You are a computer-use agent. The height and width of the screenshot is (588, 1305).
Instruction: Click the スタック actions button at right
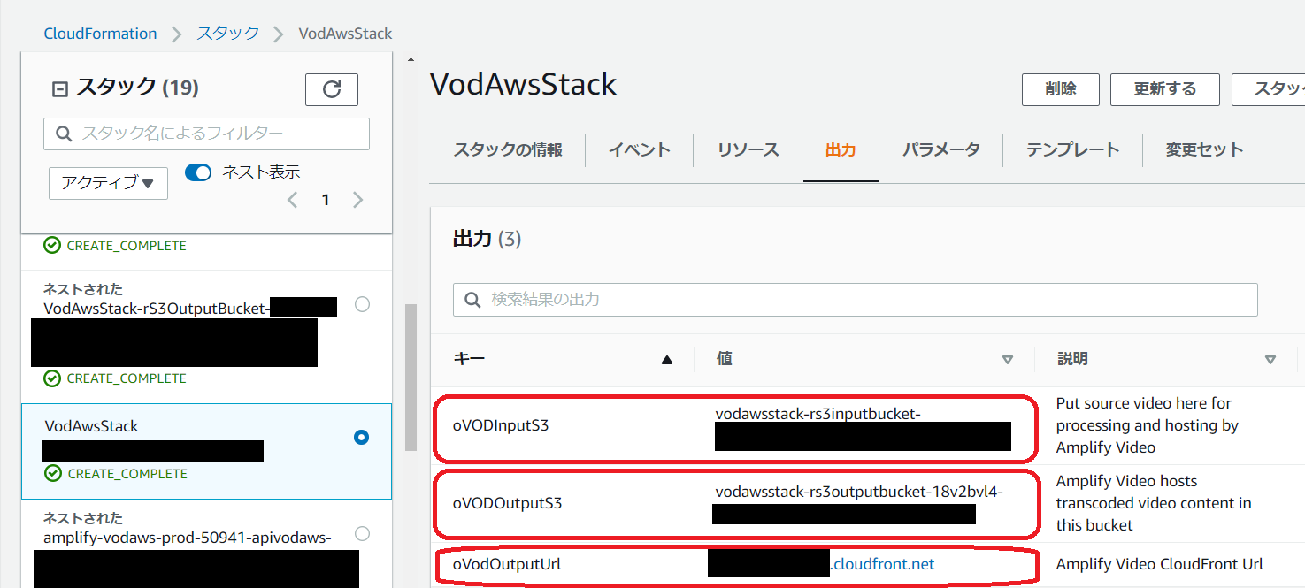(x=1268, y=89)
